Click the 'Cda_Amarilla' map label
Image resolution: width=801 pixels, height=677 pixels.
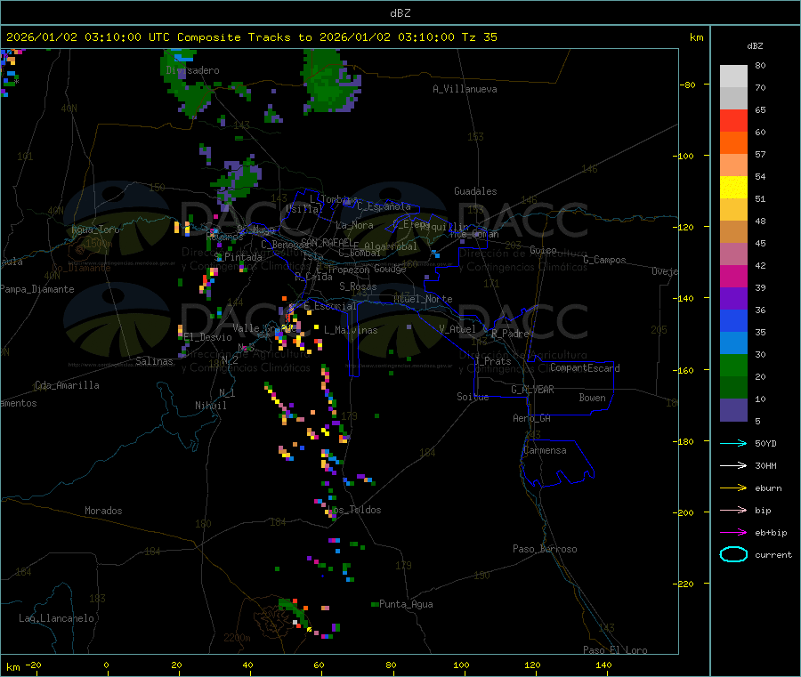tap(67, 385)
